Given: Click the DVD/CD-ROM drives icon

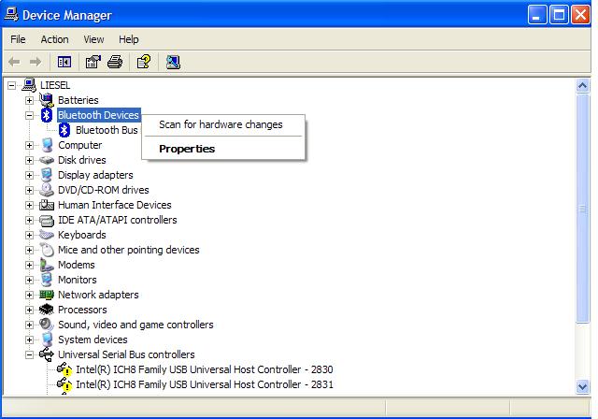Looking at the screenshot, I should tap(47, 190).
